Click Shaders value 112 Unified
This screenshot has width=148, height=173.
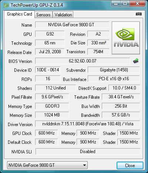pos(55,88)
